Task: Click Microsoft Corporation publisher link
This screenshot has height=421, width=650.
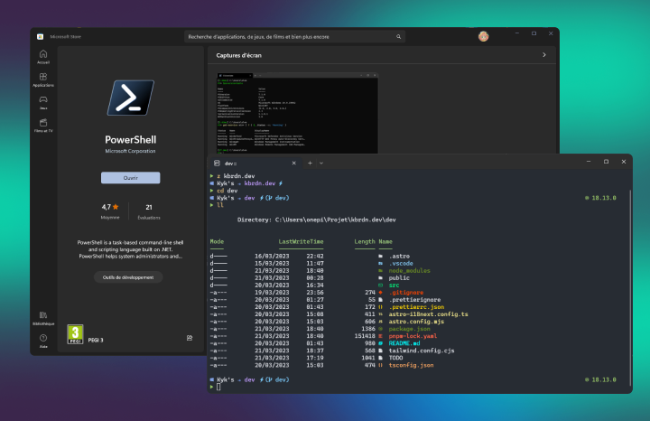Action: coord(130,151)
